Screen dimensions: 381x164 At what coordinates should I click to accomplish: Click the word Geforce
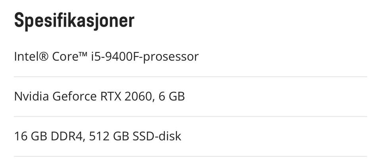point(74,96)
